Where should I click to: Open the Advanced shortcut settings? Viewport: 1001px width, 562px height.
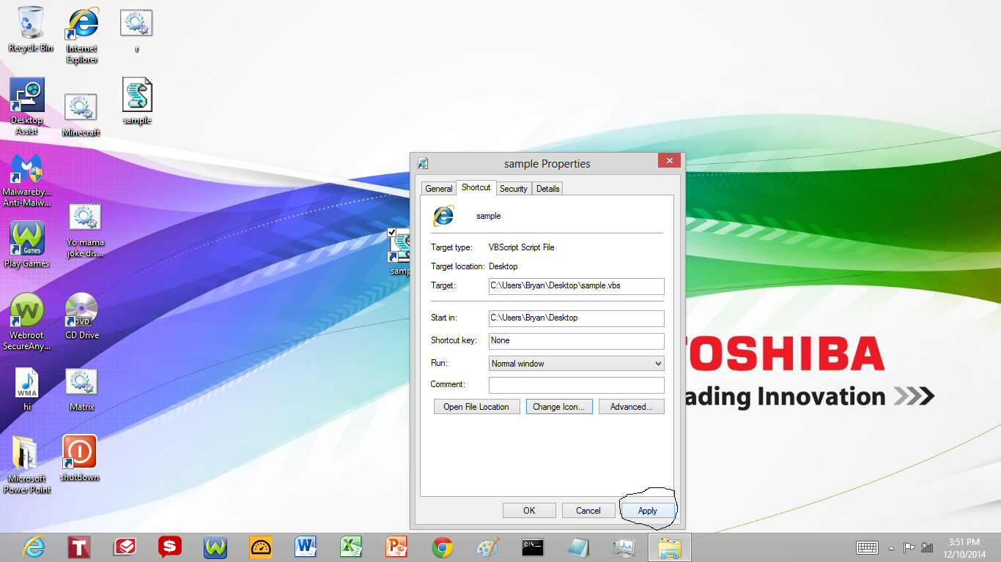[x=632, y=407]
